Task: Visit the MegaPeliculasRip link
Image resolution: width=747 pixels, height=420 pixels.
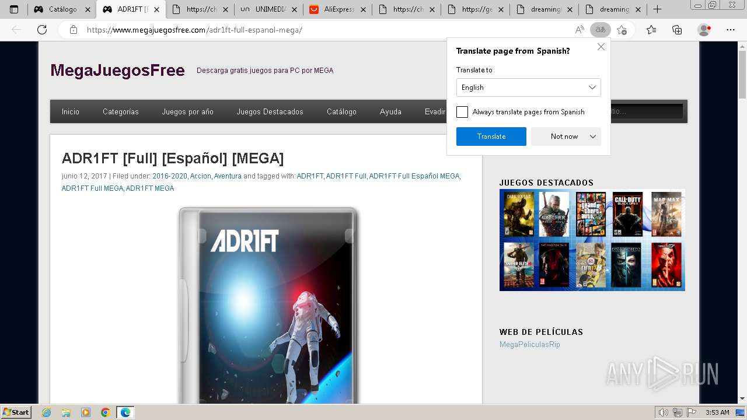Action: point(530,345)
